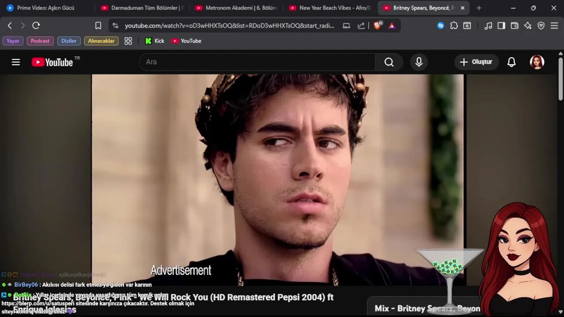Open the Kick bookmark
This screenshot has height=317, width=564.
(x=155, y=41)
